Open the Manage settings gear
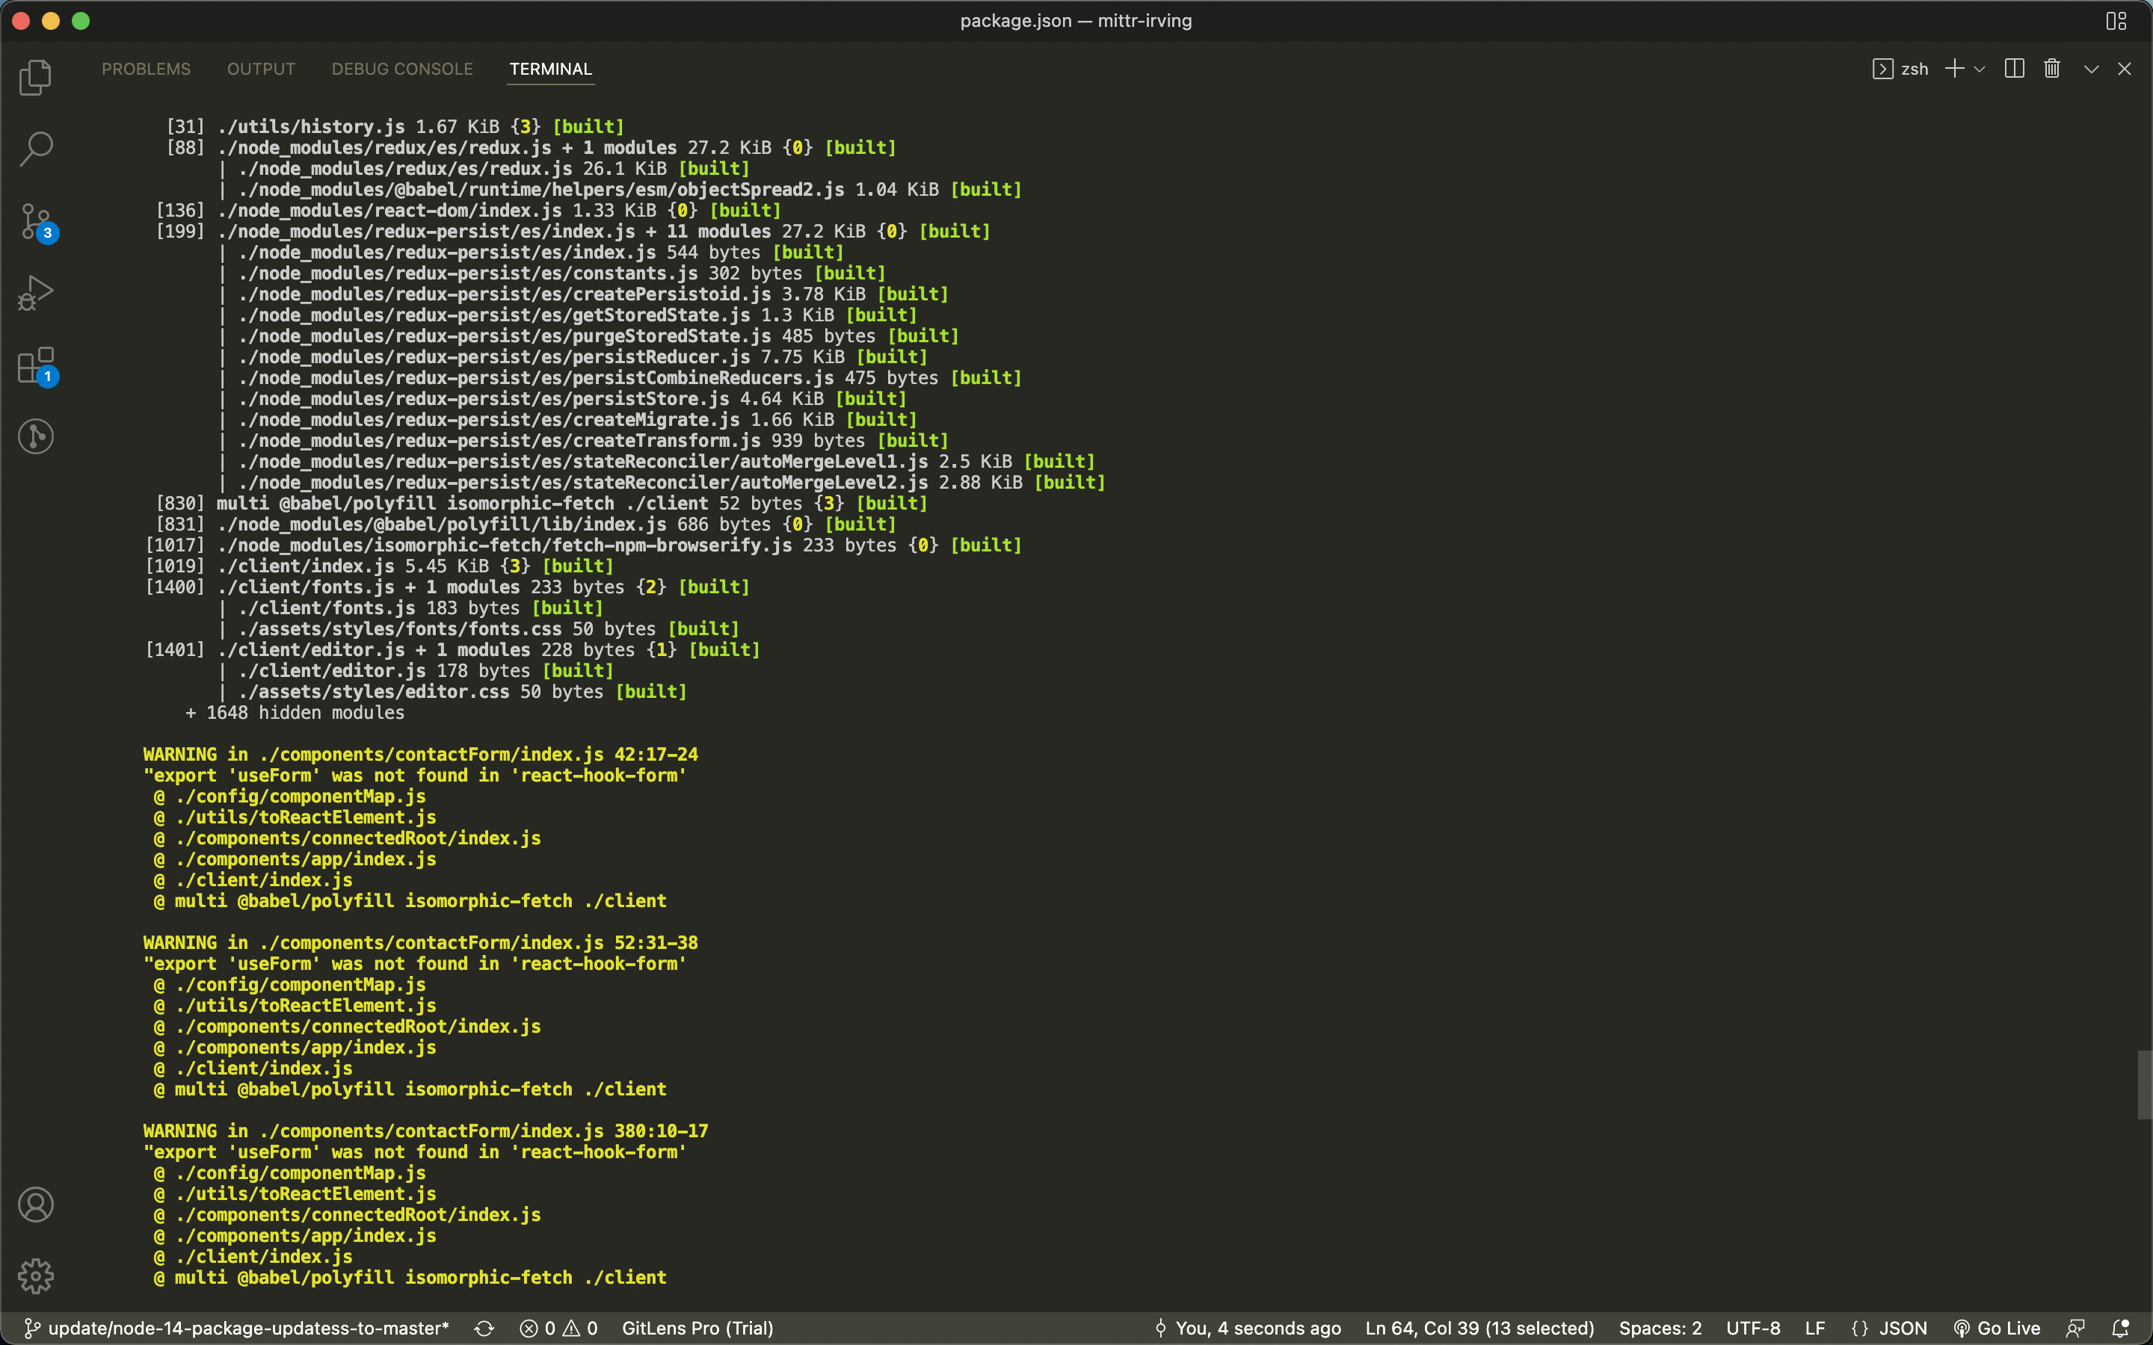The image size is (2153, 1345). pyautogui.click(x=36, y=1276)
